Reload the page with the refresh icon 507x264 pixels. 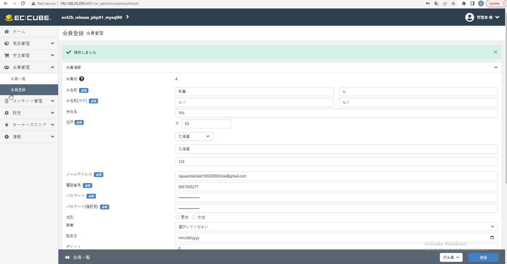pos(23,3)
